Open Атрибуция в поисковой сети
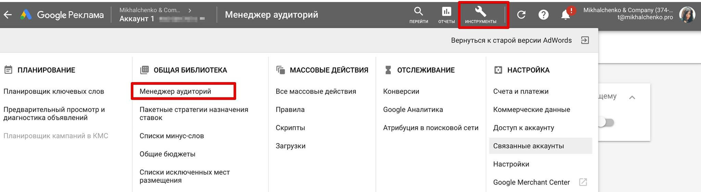 (431, 128)
